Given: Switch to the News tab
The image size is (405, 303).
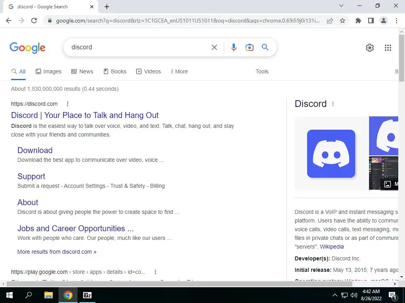Looking at the screenshot, I should [82, 72].
